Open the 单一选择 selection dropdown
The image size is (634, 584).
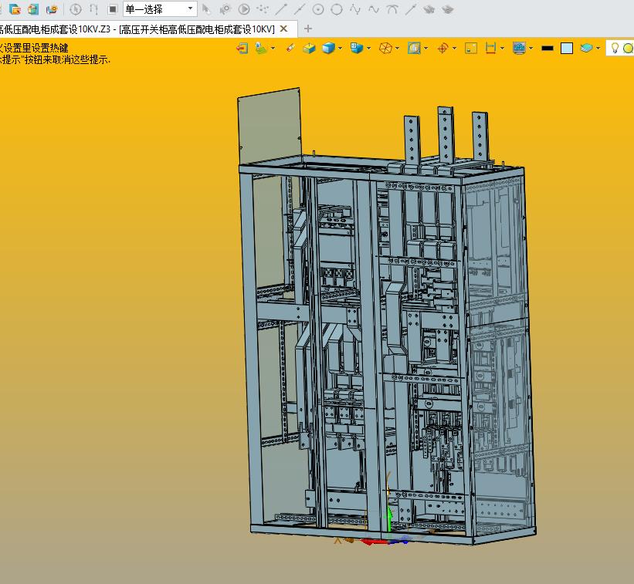tap(160, 9)
